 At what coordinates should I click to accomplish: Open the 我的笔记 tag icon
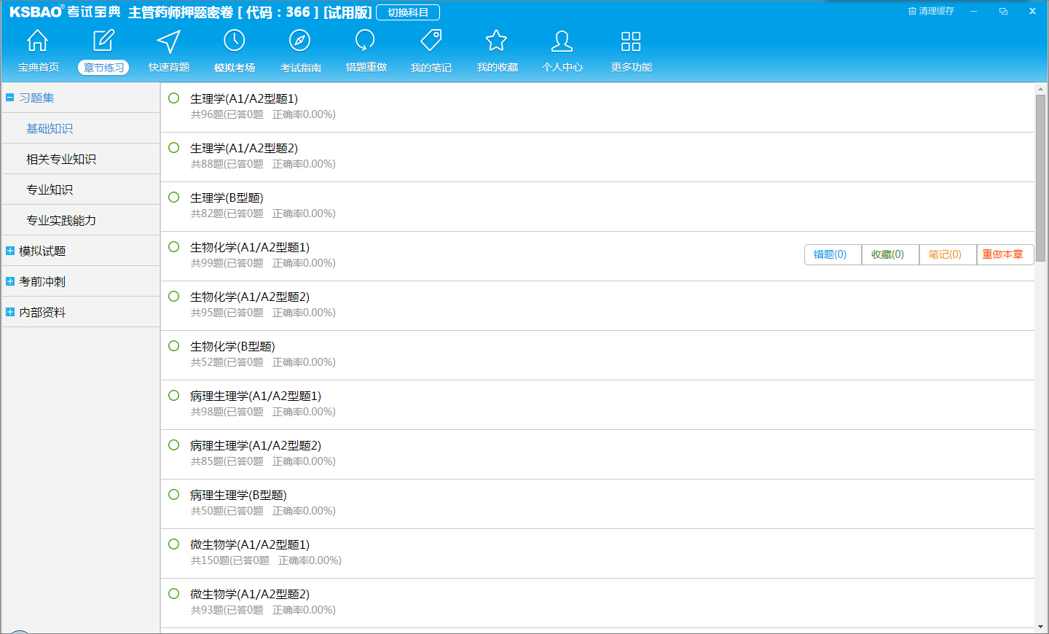(431, 41)
